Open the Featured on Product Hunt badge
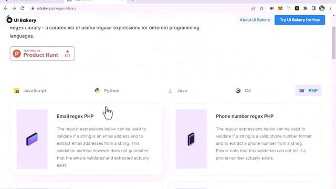This screenshot has width=336, height=189. 42,54
